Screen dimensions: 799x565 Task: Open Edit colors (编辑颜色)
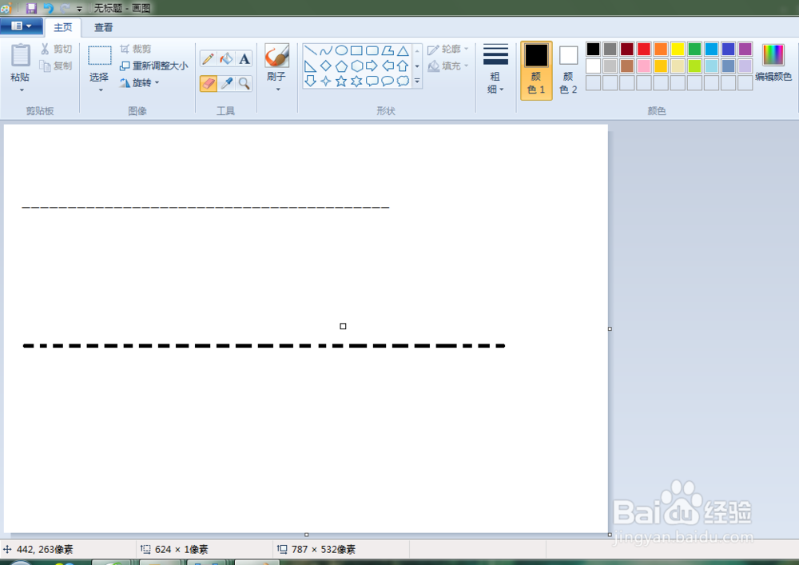[773, 62]
